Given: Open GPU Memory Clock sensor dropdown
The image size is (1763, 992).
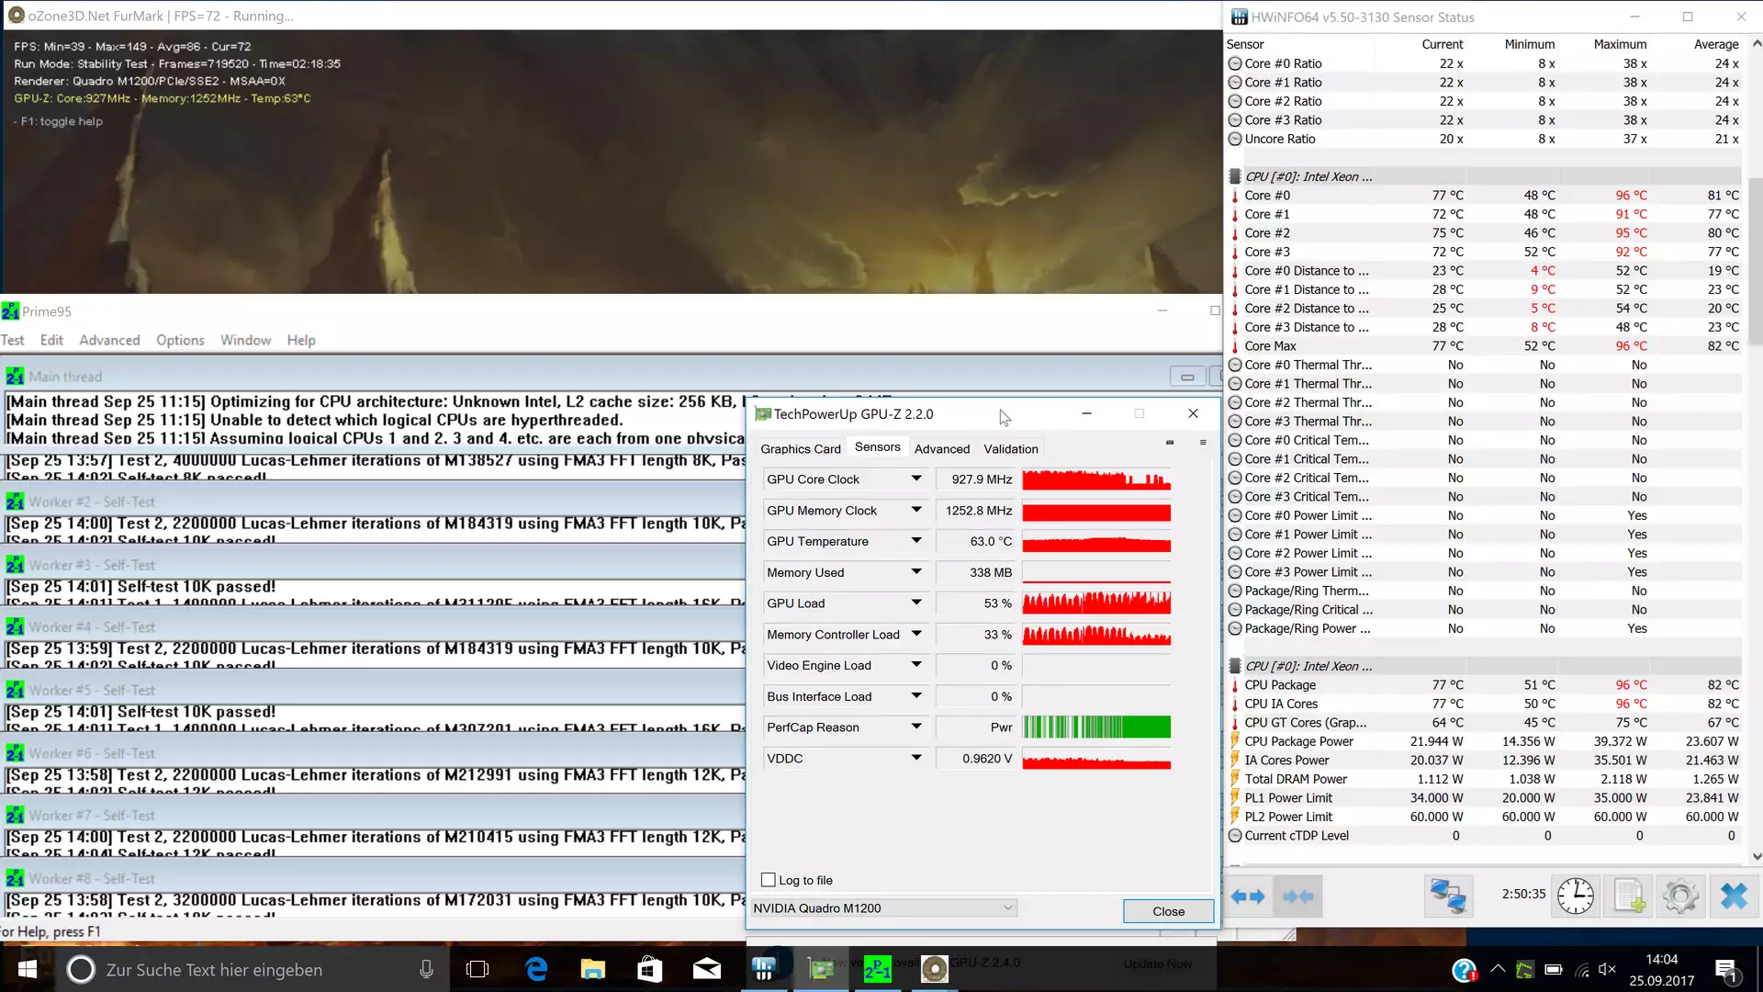Looking at the screenshot, I should [x=916, y=510].
